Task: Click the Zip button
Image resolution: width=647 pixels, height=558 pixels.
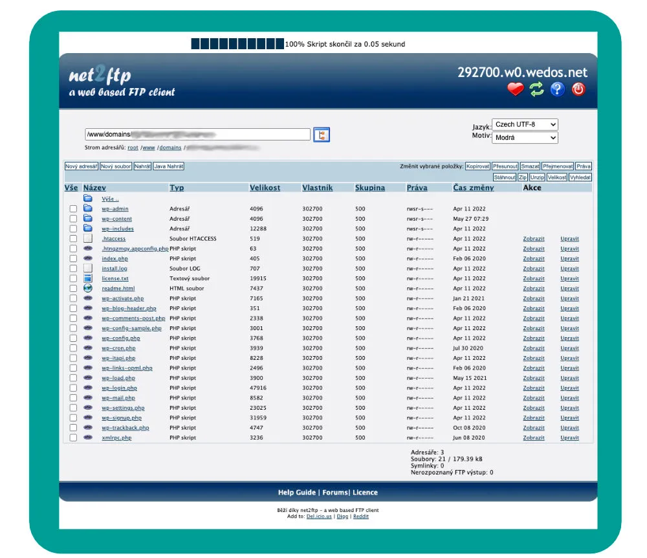Action: pos(523,177)
